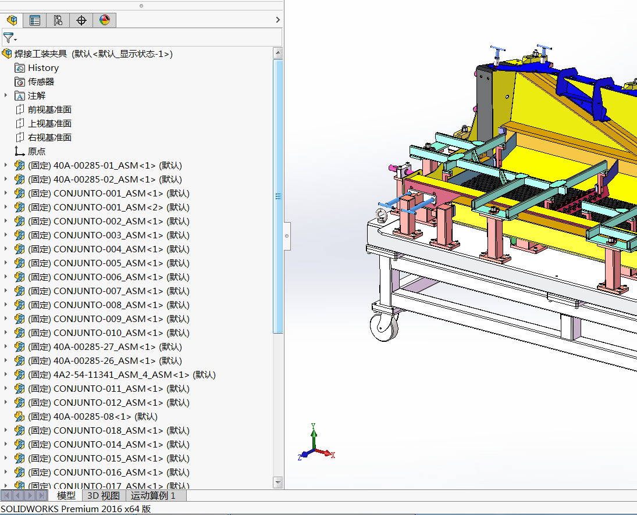Jump to the last bottom tab
Viewport: 637px width, 515px height.
click(41, 495)
